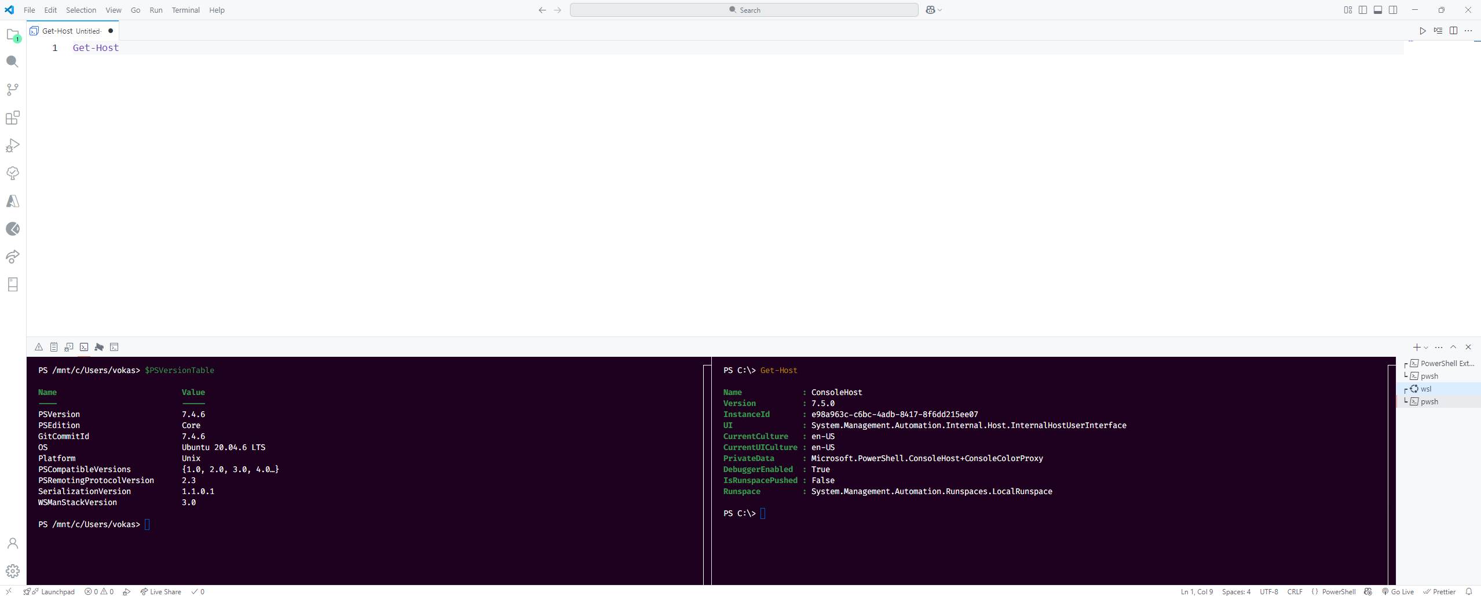The height and width of the screenshot is (596, 1481).
Task: Open the Selection menu
Action: pos(81,10)
